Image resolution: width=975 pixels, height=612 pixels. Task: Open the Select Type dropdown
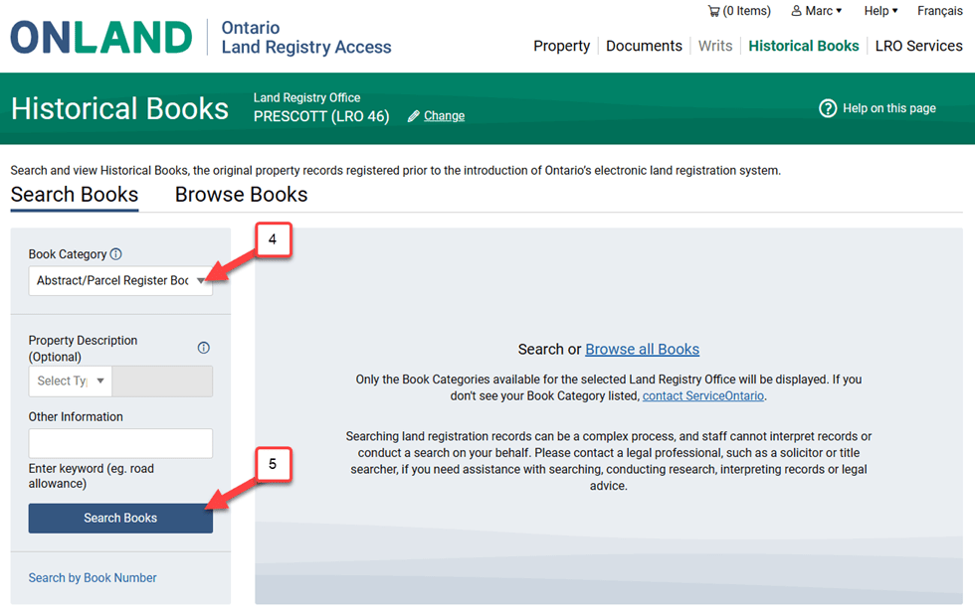(x=70, y=382)
